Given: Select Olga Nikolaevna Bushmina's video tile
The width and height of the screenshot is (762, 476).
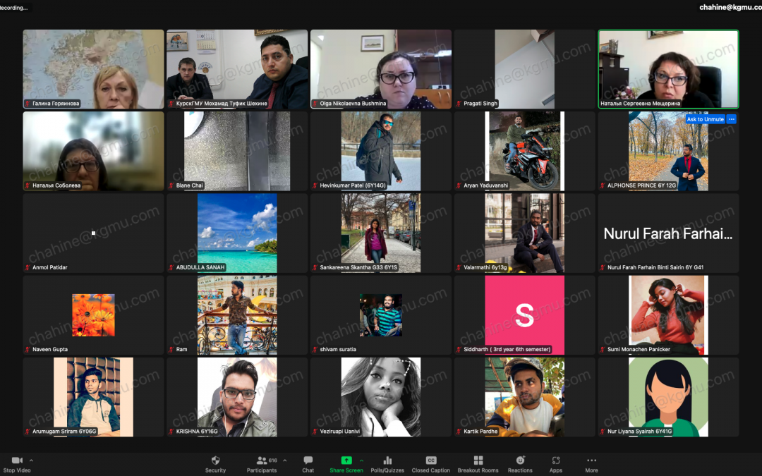Looking at the screenshot, I should click(x=381, y=68).
